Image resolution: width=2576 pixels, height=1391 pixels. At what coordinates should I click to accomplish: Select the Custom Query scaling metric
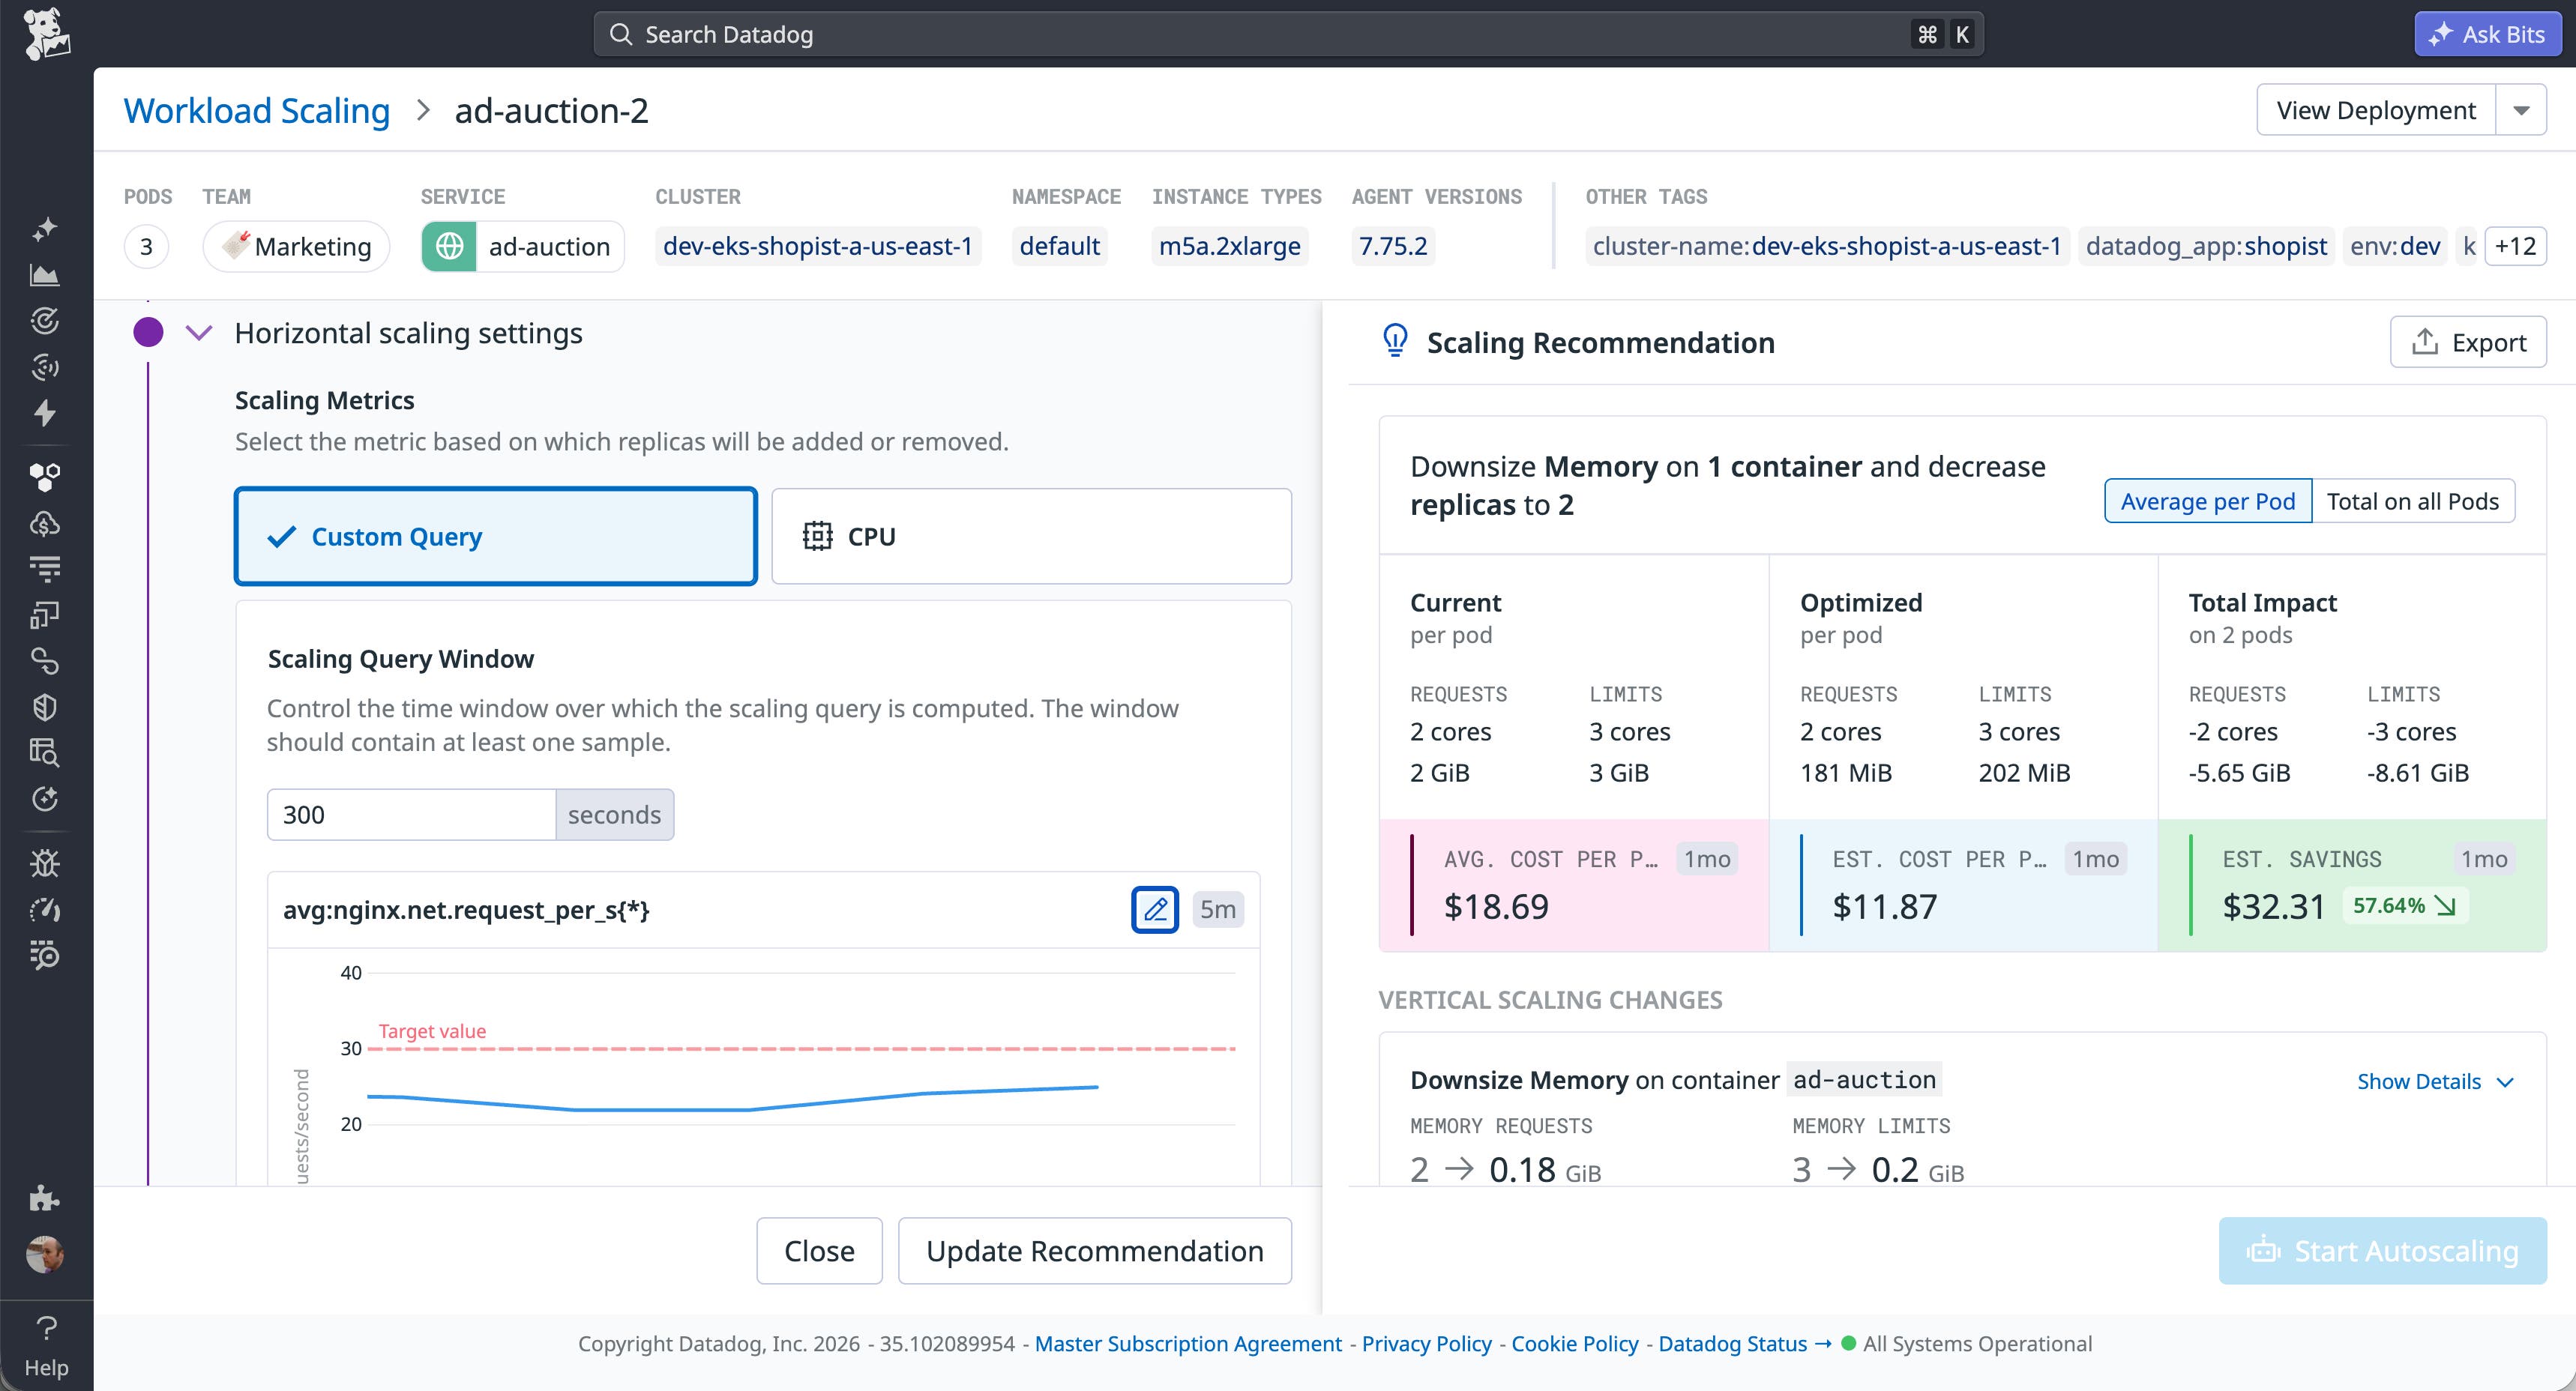click(495, 536)
